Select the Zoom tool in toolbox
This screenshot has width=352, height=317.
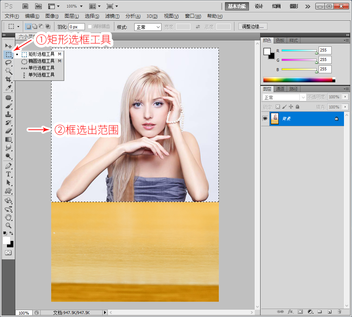tap(8, 226)
